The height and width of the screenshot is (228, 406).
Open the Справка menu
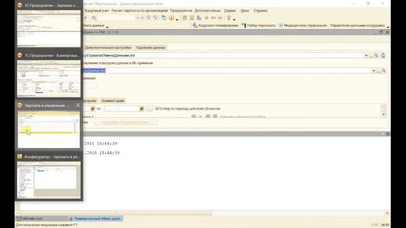pos(260,11)
